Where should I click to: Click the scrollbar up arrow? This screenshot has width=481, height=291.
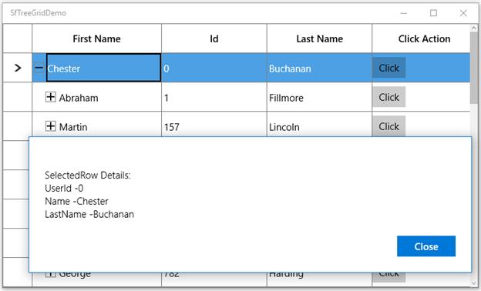(x=474, y=28)
